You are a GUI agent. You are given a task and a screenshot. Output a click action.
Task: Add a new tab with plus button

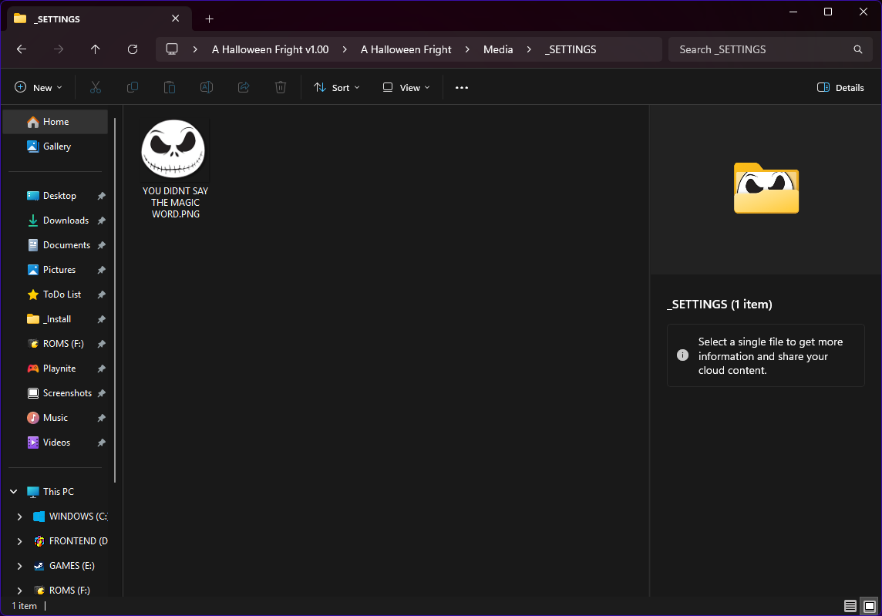[x=209, y=19]
